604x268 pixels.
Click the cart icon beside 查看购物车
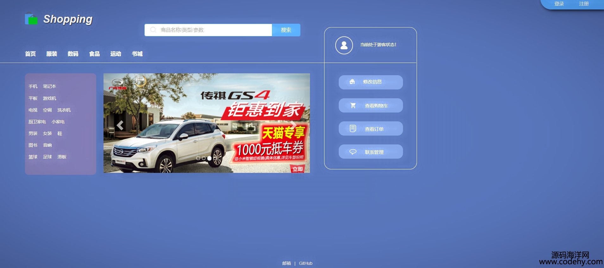coord(353,106)
